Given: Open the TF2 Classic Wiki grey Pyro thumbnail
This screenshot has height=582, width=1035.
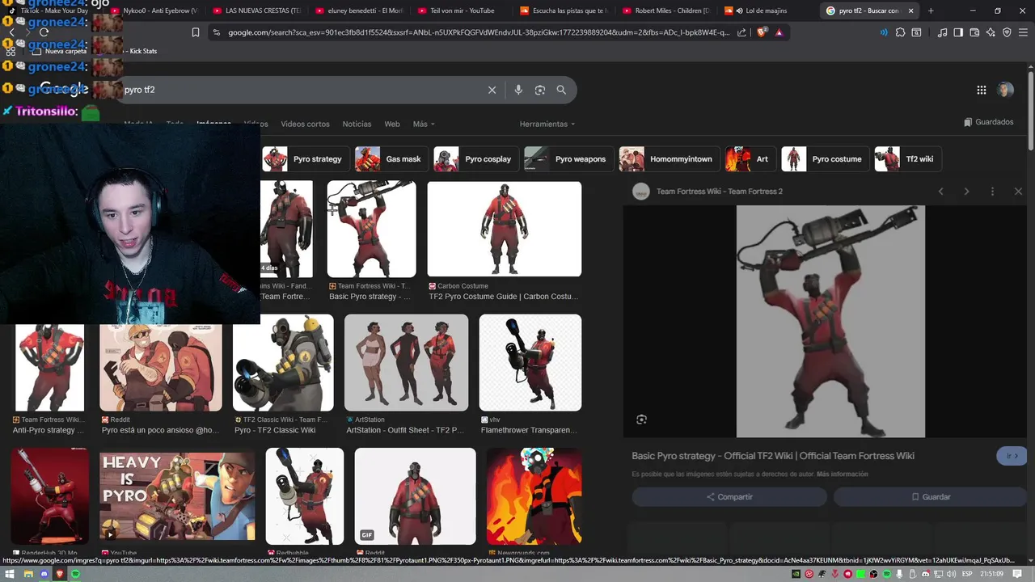Looking at the screenshot, I should (283, 362).
